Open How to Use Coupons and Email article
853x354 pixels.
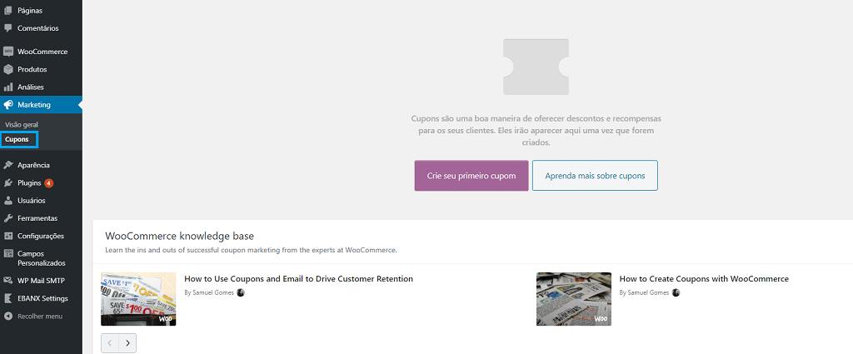point(298,279)
